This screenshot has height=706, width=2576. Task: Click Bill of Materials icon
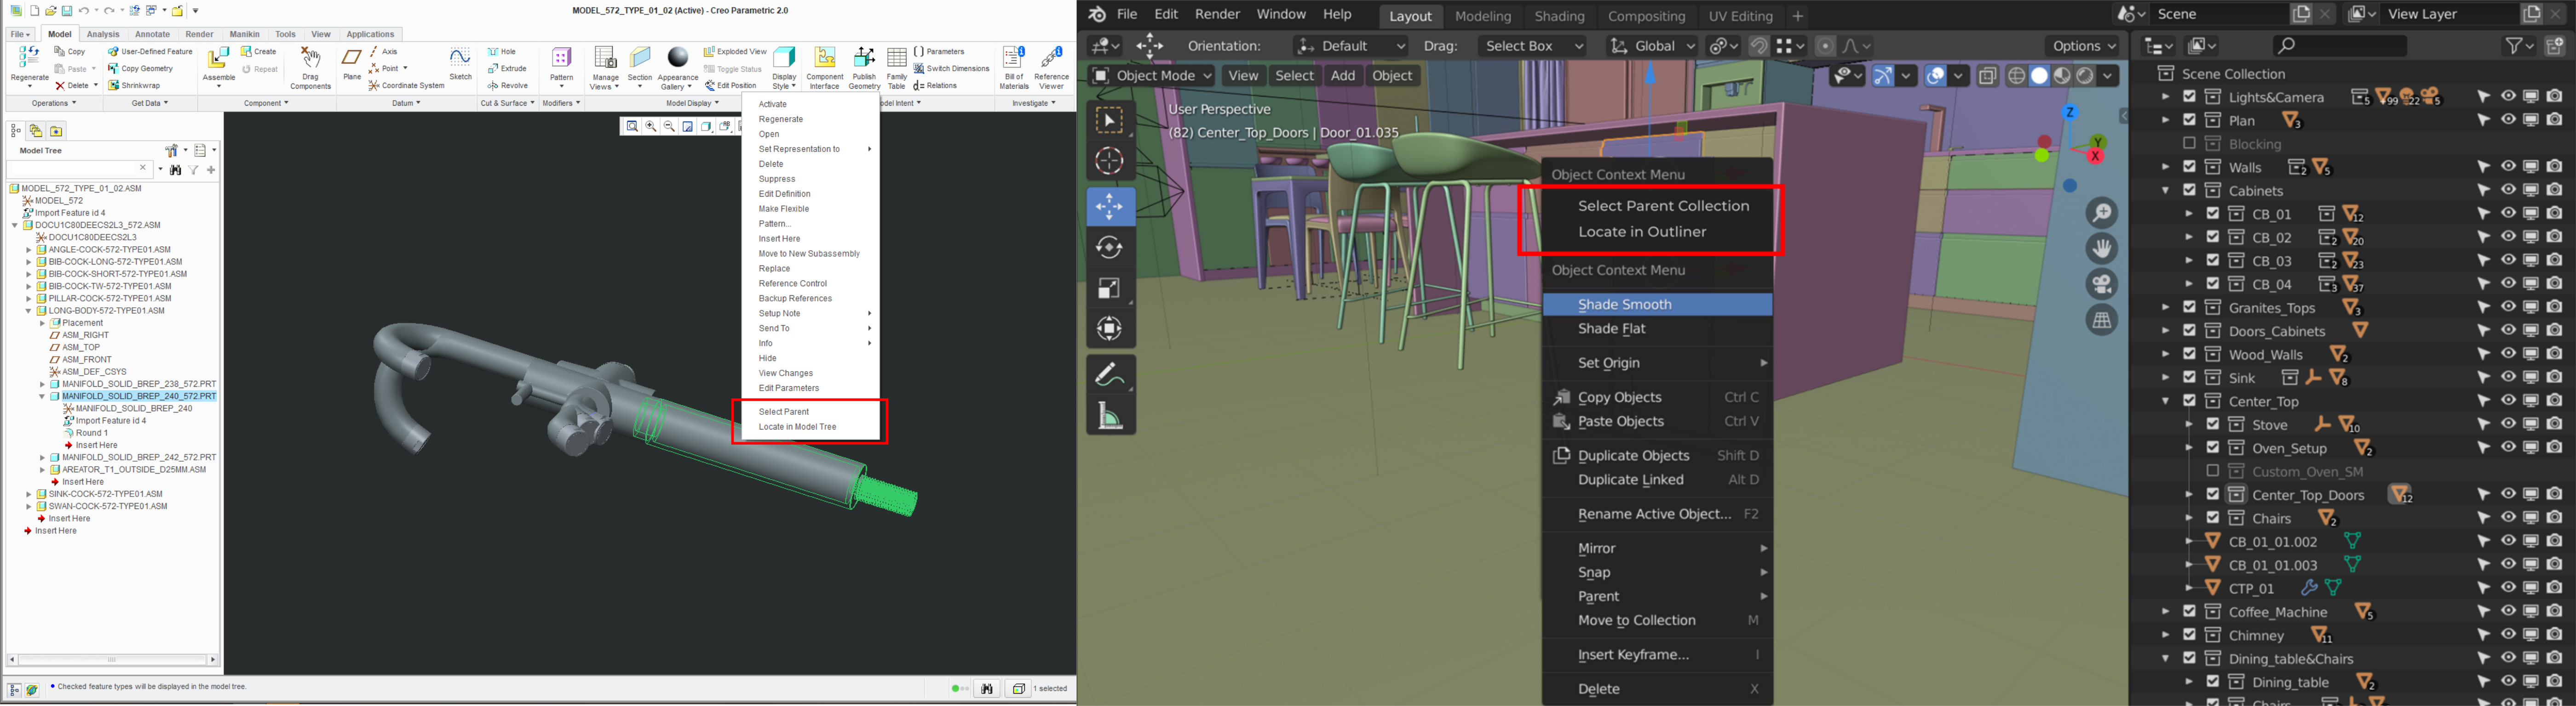[1014, 57]
